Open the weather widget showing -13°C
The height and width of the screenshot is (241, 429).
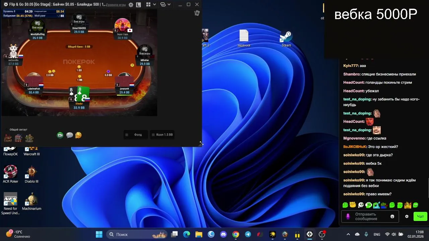pos(18,234)
